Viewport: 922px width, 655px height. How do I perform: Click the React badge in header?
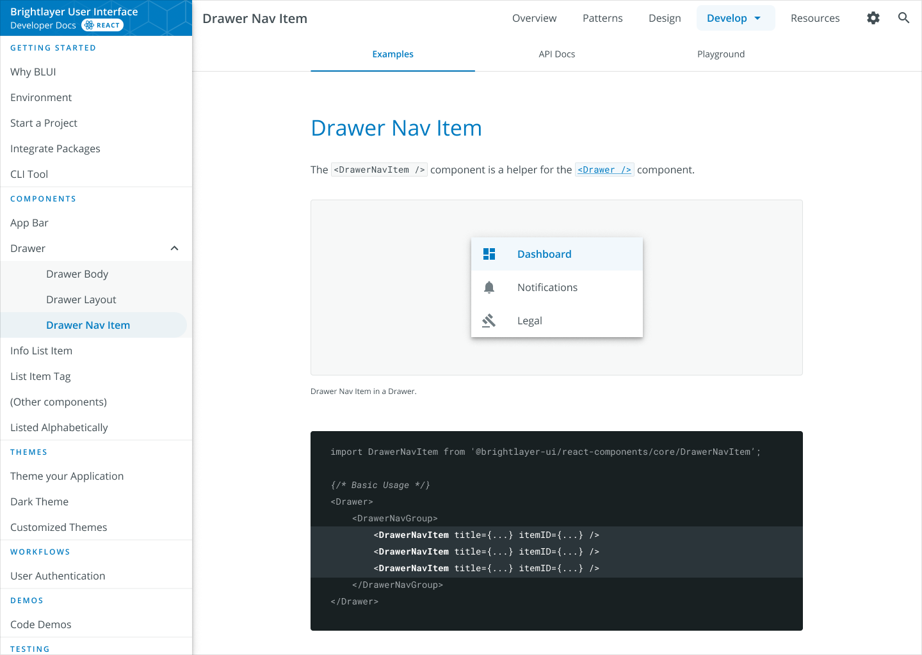coord(102,25)
